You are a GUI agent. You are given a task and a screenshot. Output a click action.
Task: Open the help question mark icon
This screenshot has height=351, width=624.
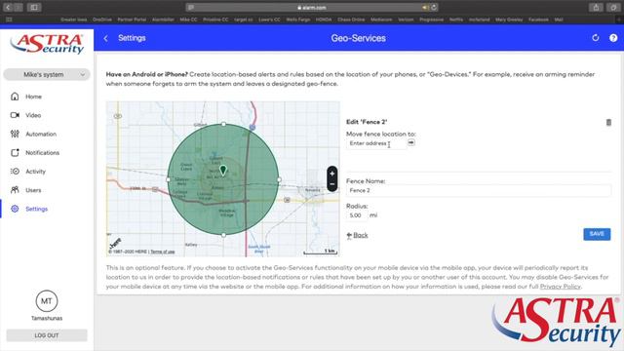[613, 38]
